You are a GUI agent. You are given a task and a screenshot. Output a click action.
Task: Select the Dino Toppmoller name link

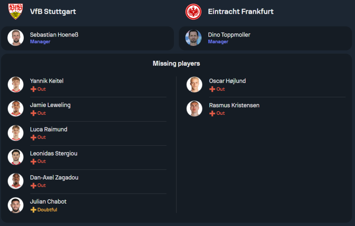click(229, 35)
